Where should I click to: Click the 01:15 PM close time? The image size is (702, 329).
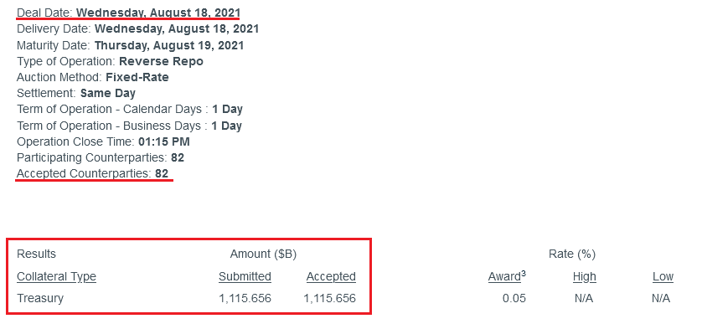[x=164, y=141]
